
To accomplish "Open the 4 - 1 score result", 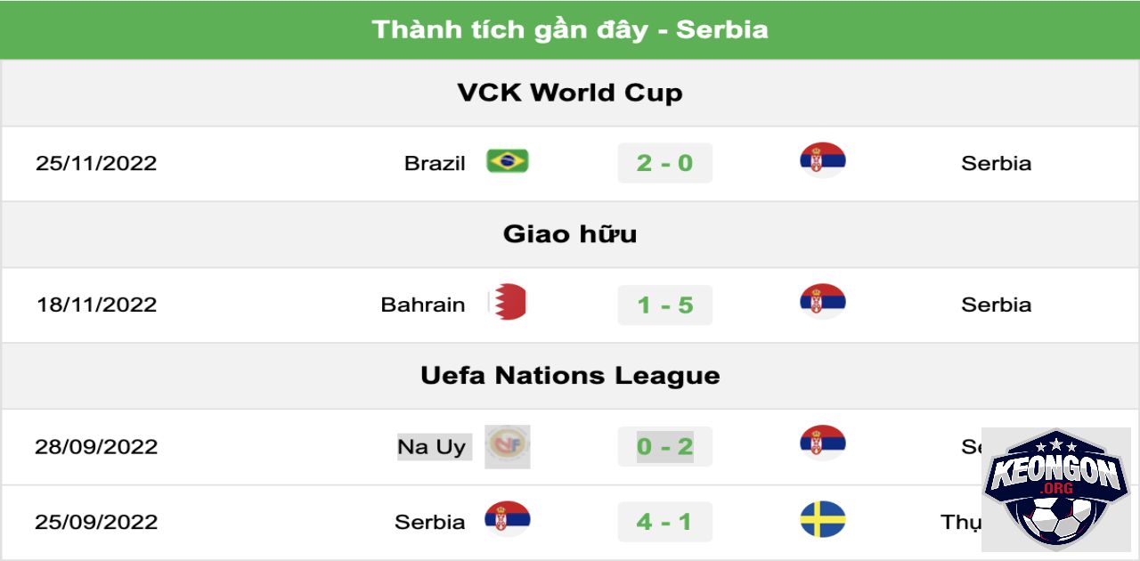I will [x=665, y=522].
